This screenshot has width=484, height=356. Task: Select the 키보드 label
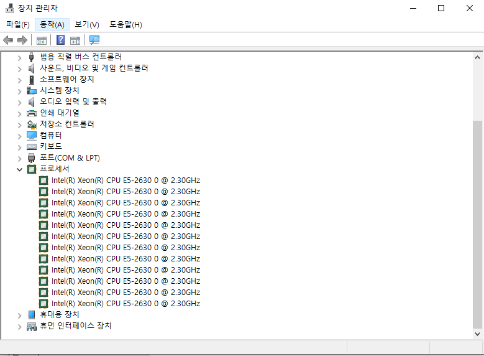click(51, 146)
